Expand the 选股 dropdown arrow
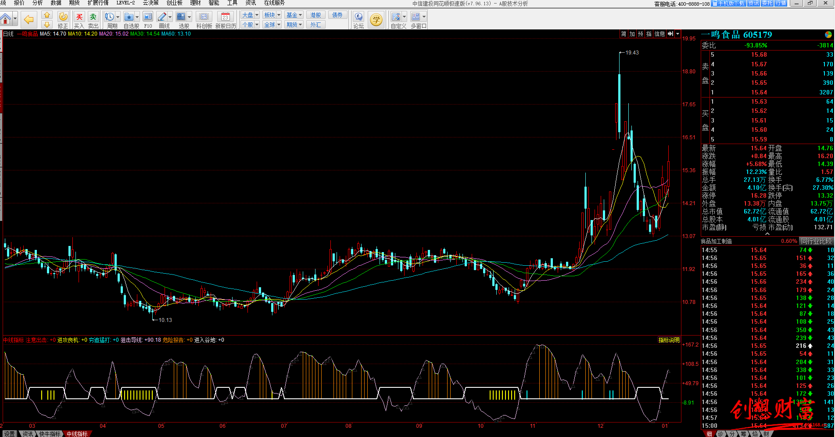Screen dimensions: 835x437 tap(189, 17)
